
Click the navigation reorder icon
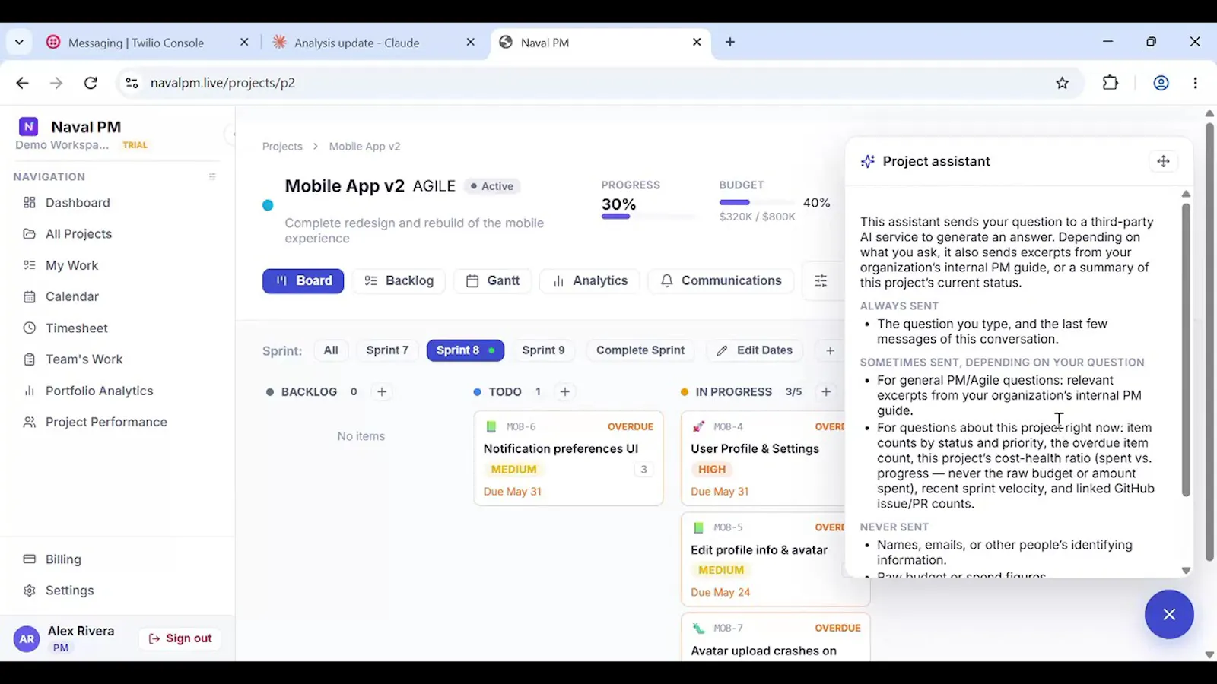tap(212, 176)
